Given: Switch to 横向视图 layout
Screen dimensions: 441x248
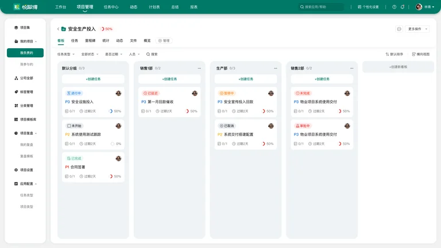Looking at the screenshot, I should (x=421, y=55).
